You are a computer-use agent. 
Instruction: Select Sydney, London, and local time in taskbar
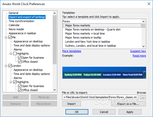(102, 46)
